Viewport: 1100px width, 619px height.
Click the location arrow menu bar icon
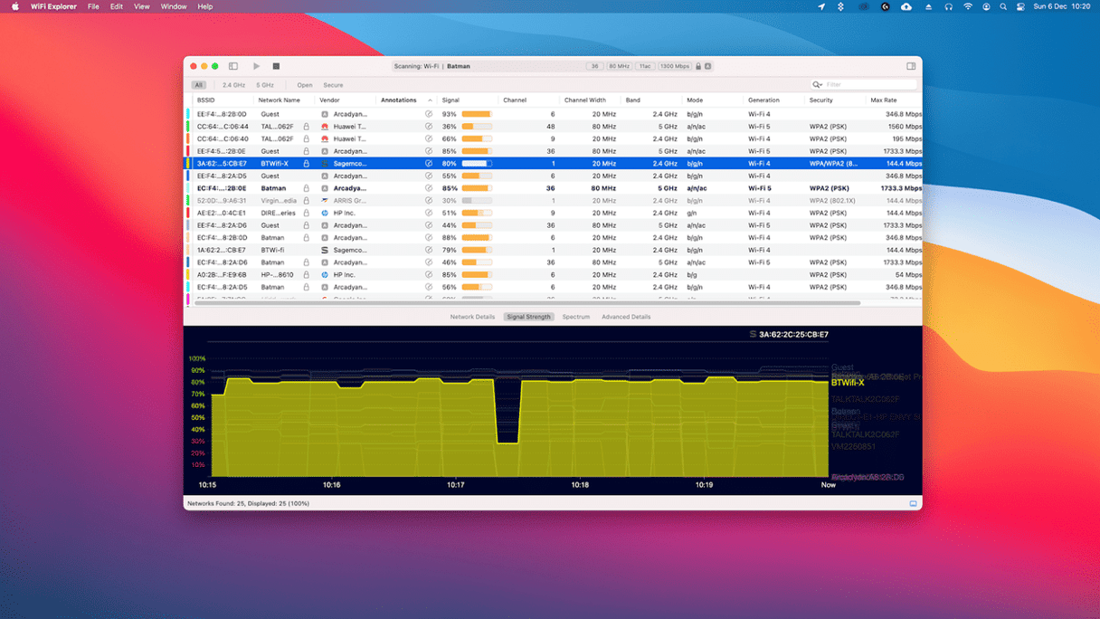point(821,6)
